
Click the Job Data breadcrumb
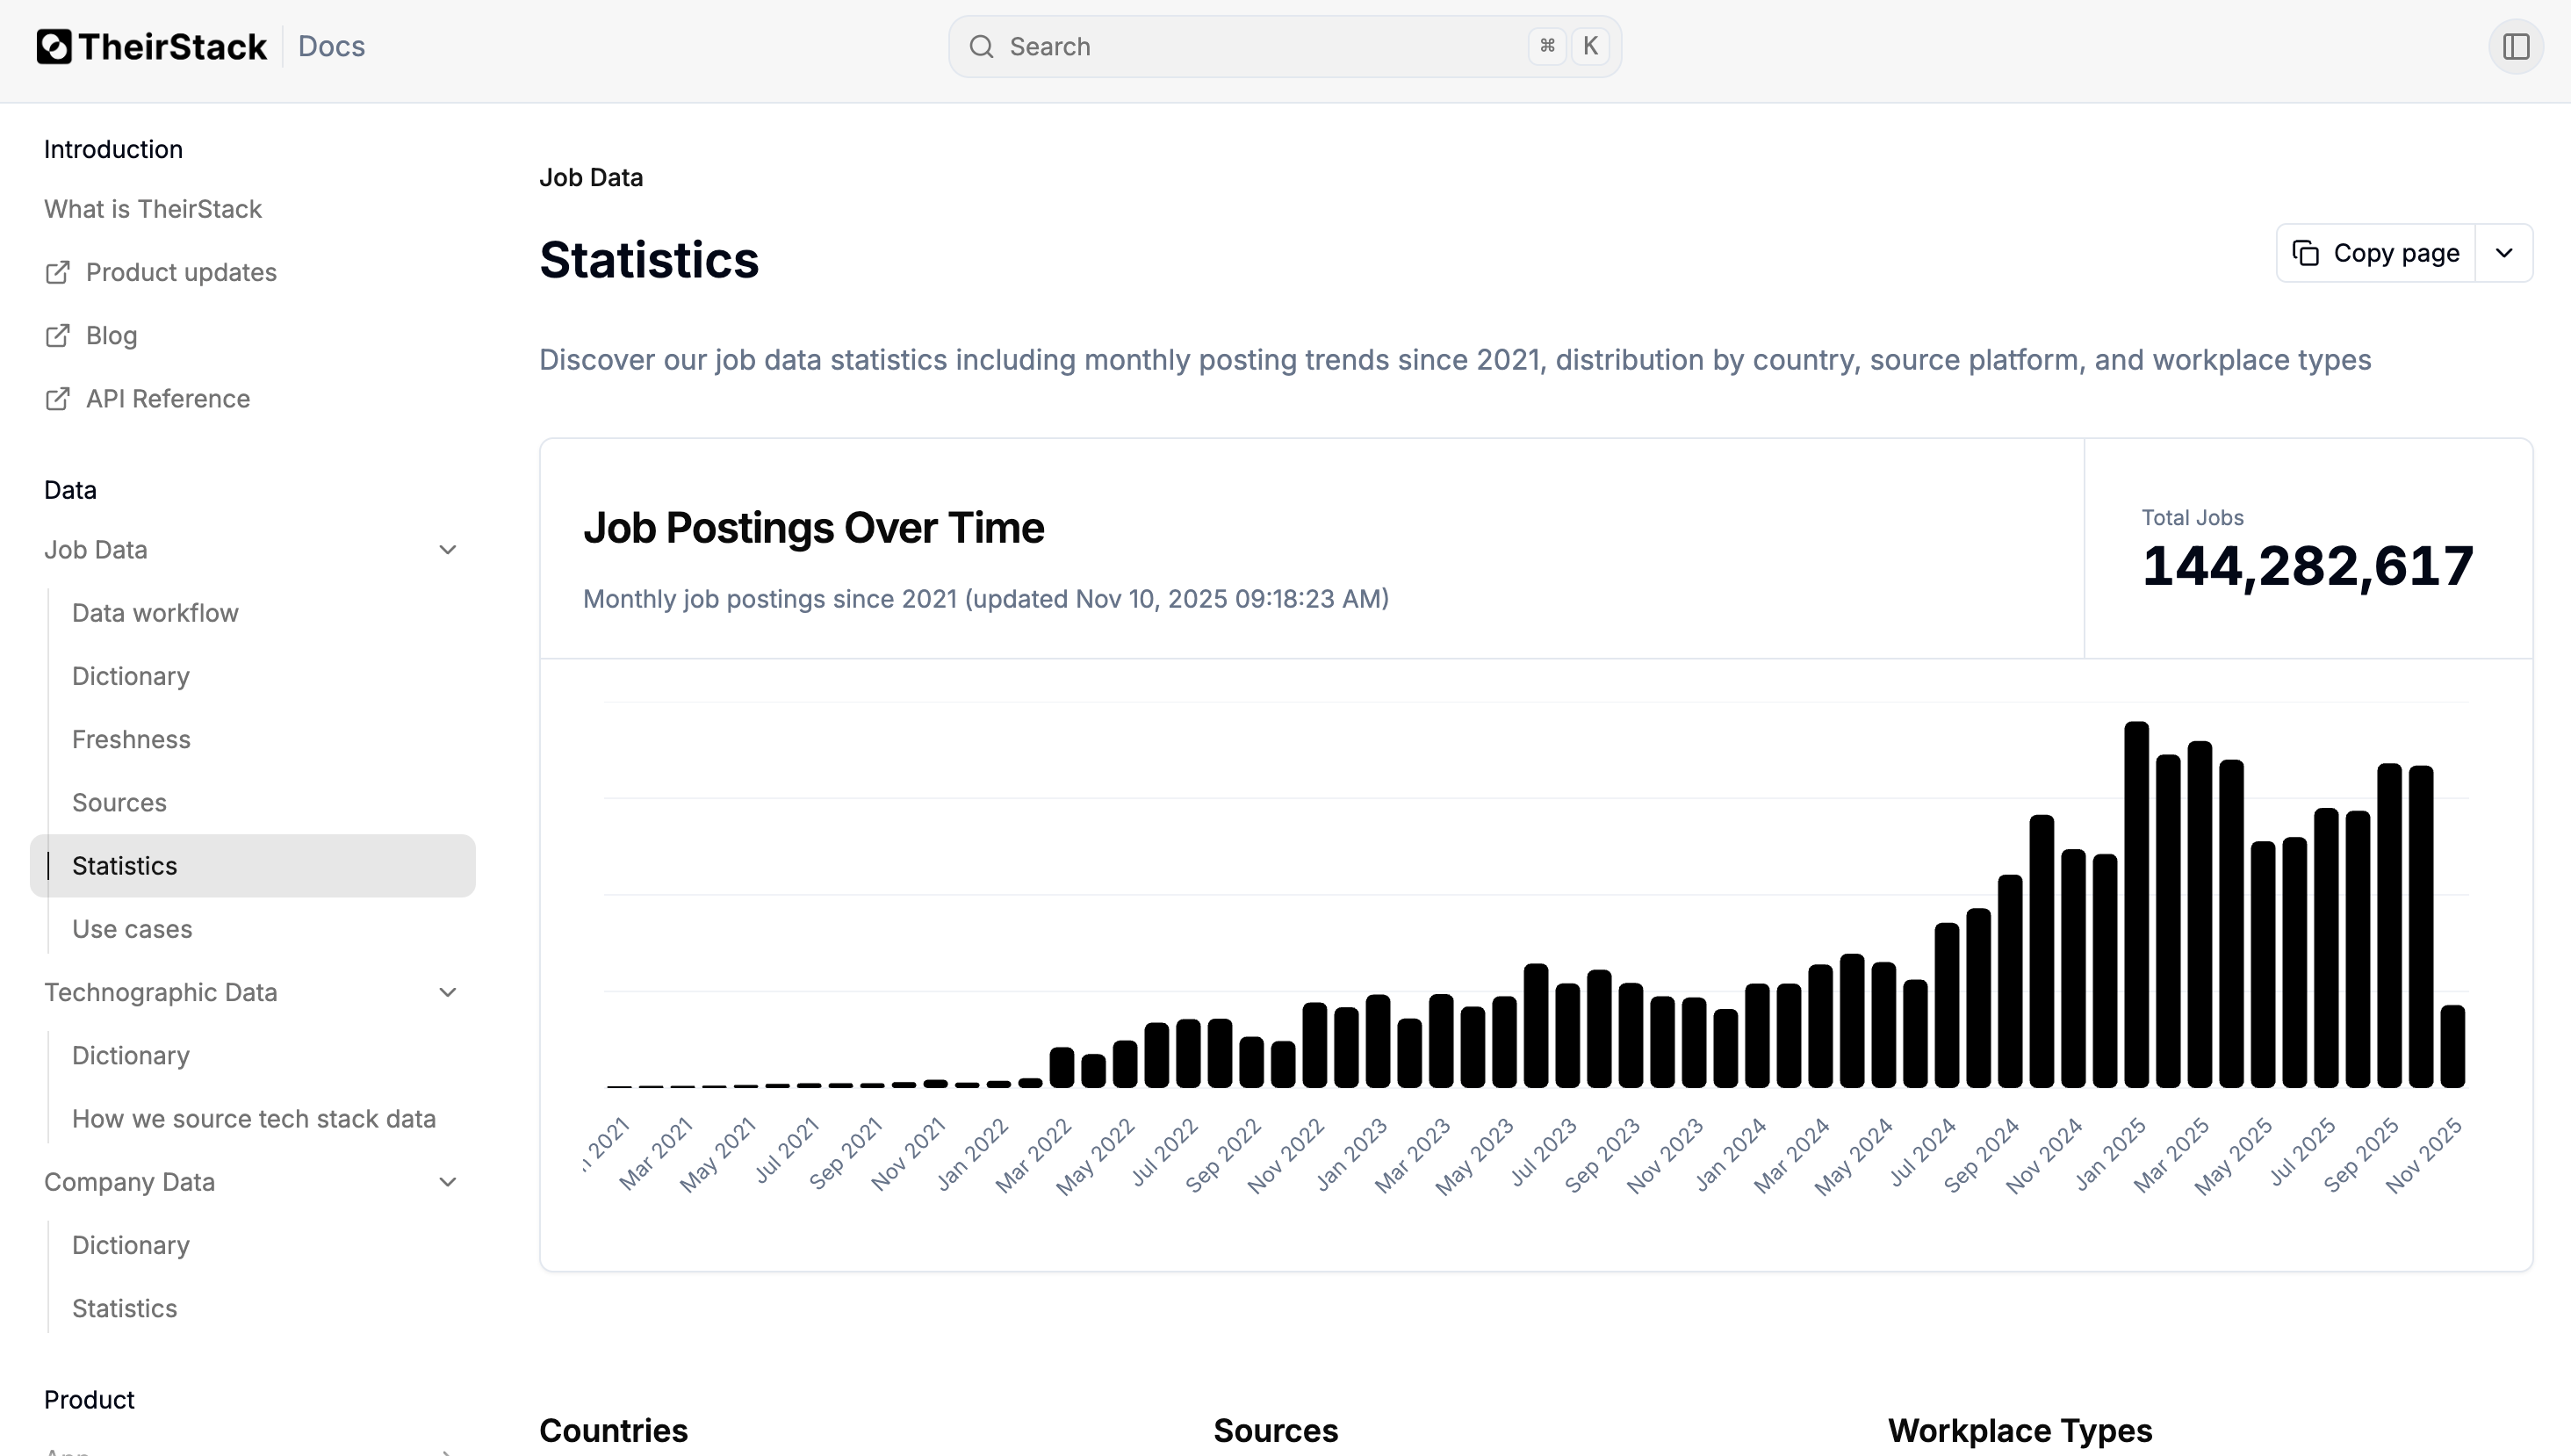(x=591, y=177)
